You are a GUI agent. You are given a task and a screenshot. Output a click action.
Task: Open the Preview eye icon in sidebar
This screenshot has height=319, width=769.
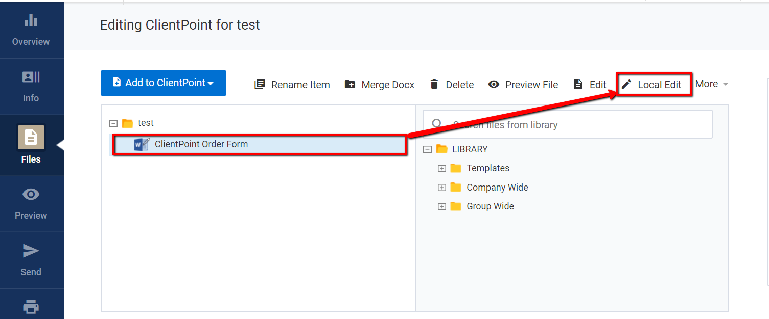tap(31, 194)
